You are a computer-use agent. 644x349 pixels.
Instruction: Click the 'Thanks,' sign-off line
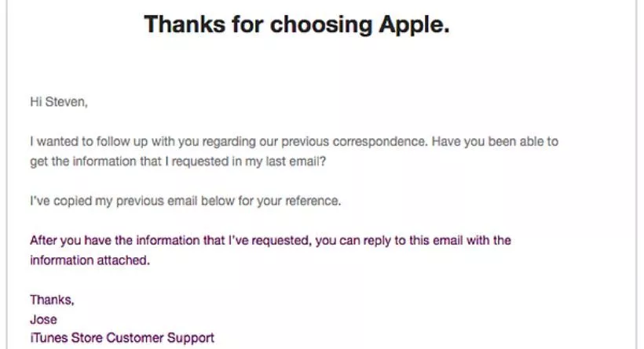click(x=52, y=300)
